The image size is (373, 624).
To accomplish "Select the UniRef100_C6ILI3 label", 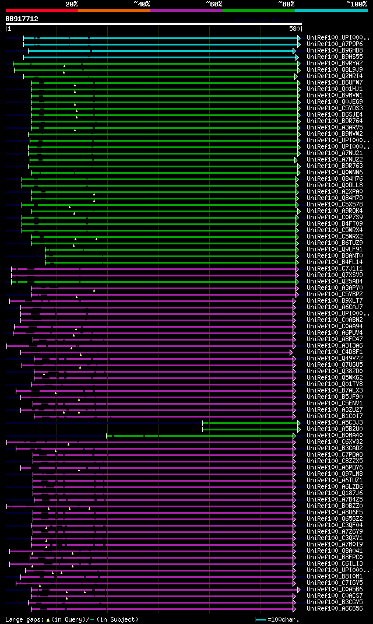I will coord(335,564).
